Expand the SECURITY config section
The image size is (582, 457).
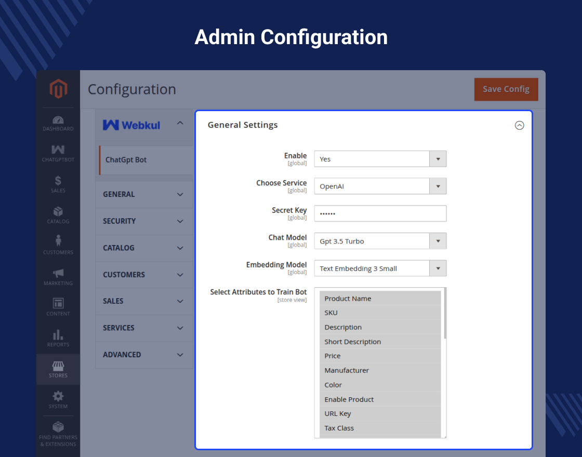tap(144, 221)
